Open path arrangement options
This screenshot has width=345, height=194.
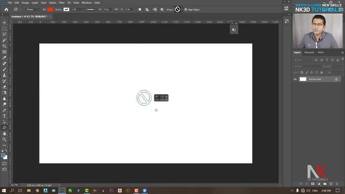click(155, 10)
